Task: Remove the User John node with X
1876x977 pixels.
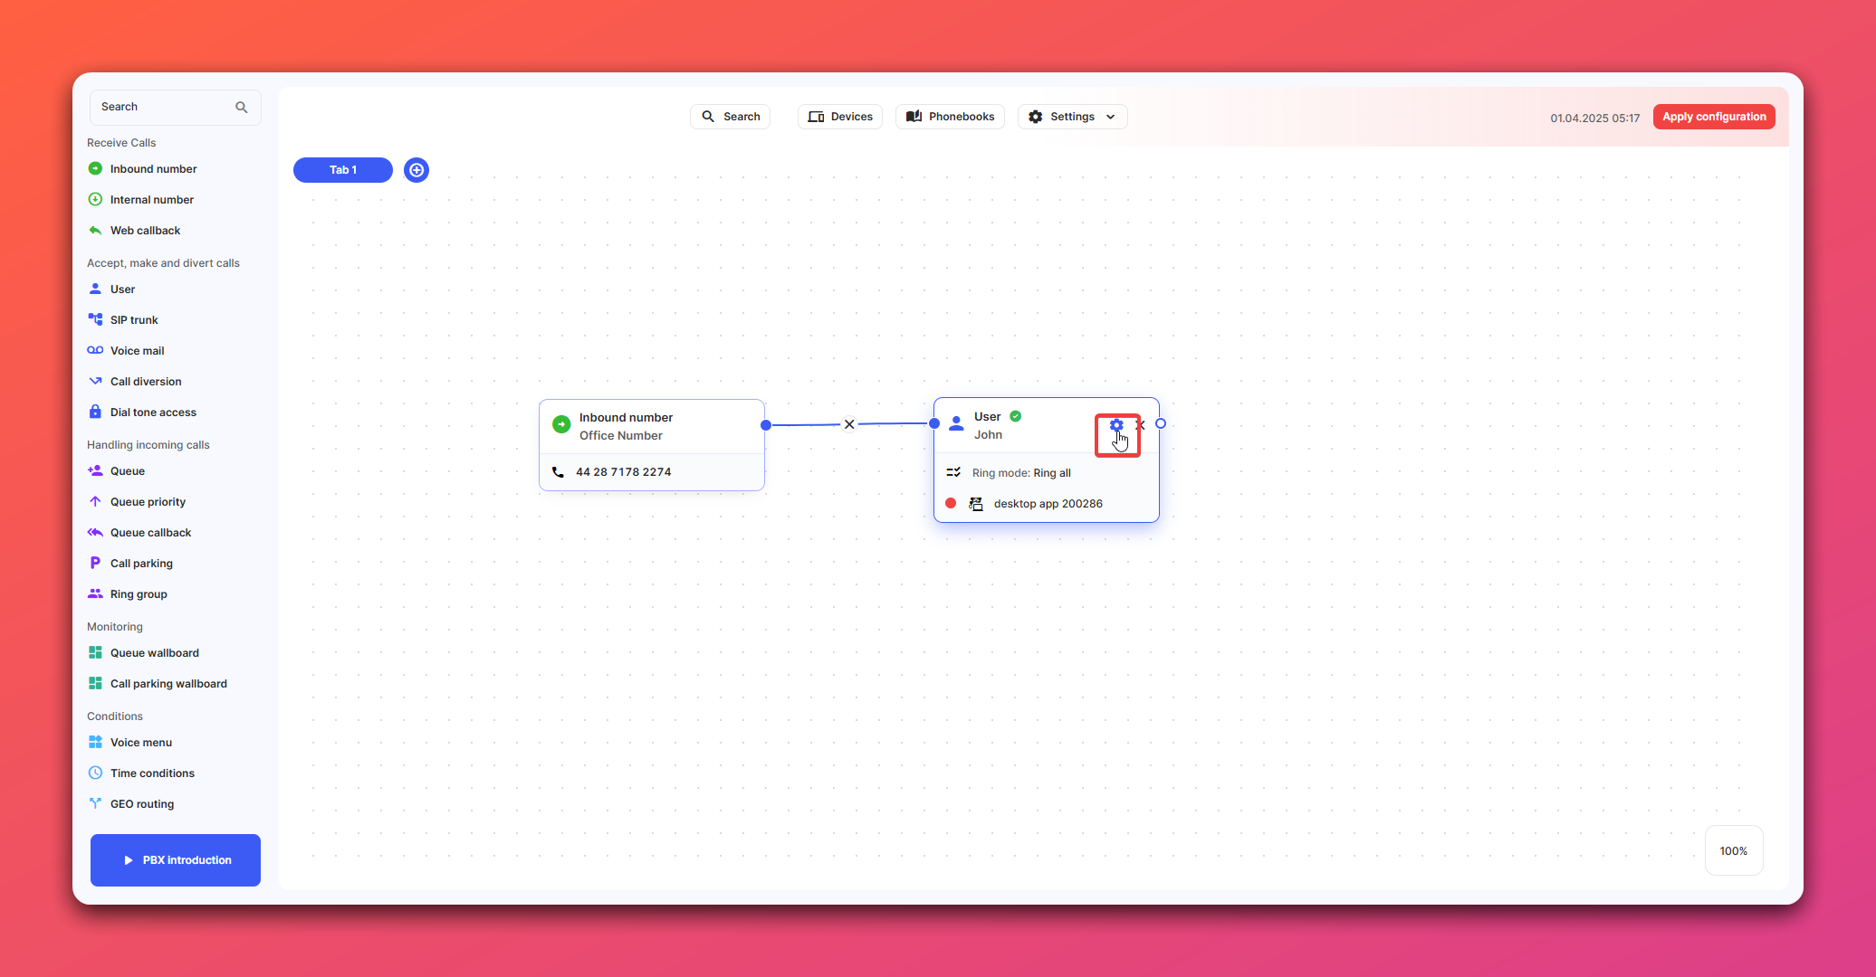Action: pyautogui.click(x=1141, y=425)
